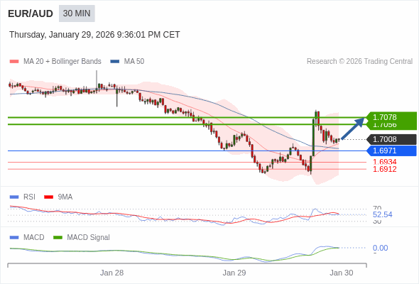Click the MACD legend label

(33, 238)
